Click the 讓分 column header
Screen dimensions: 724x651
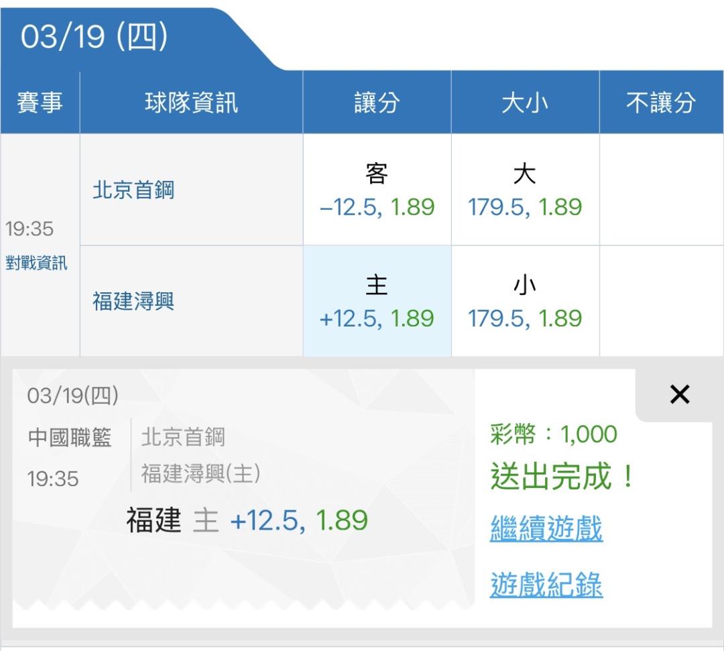pyautogui.click(x=377, y=103)
